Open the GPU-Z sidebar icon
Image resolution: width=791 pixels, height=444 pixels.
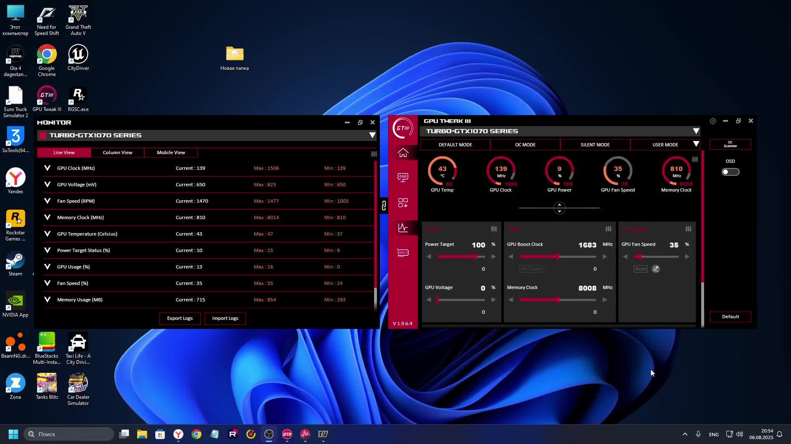coord(403,253)
